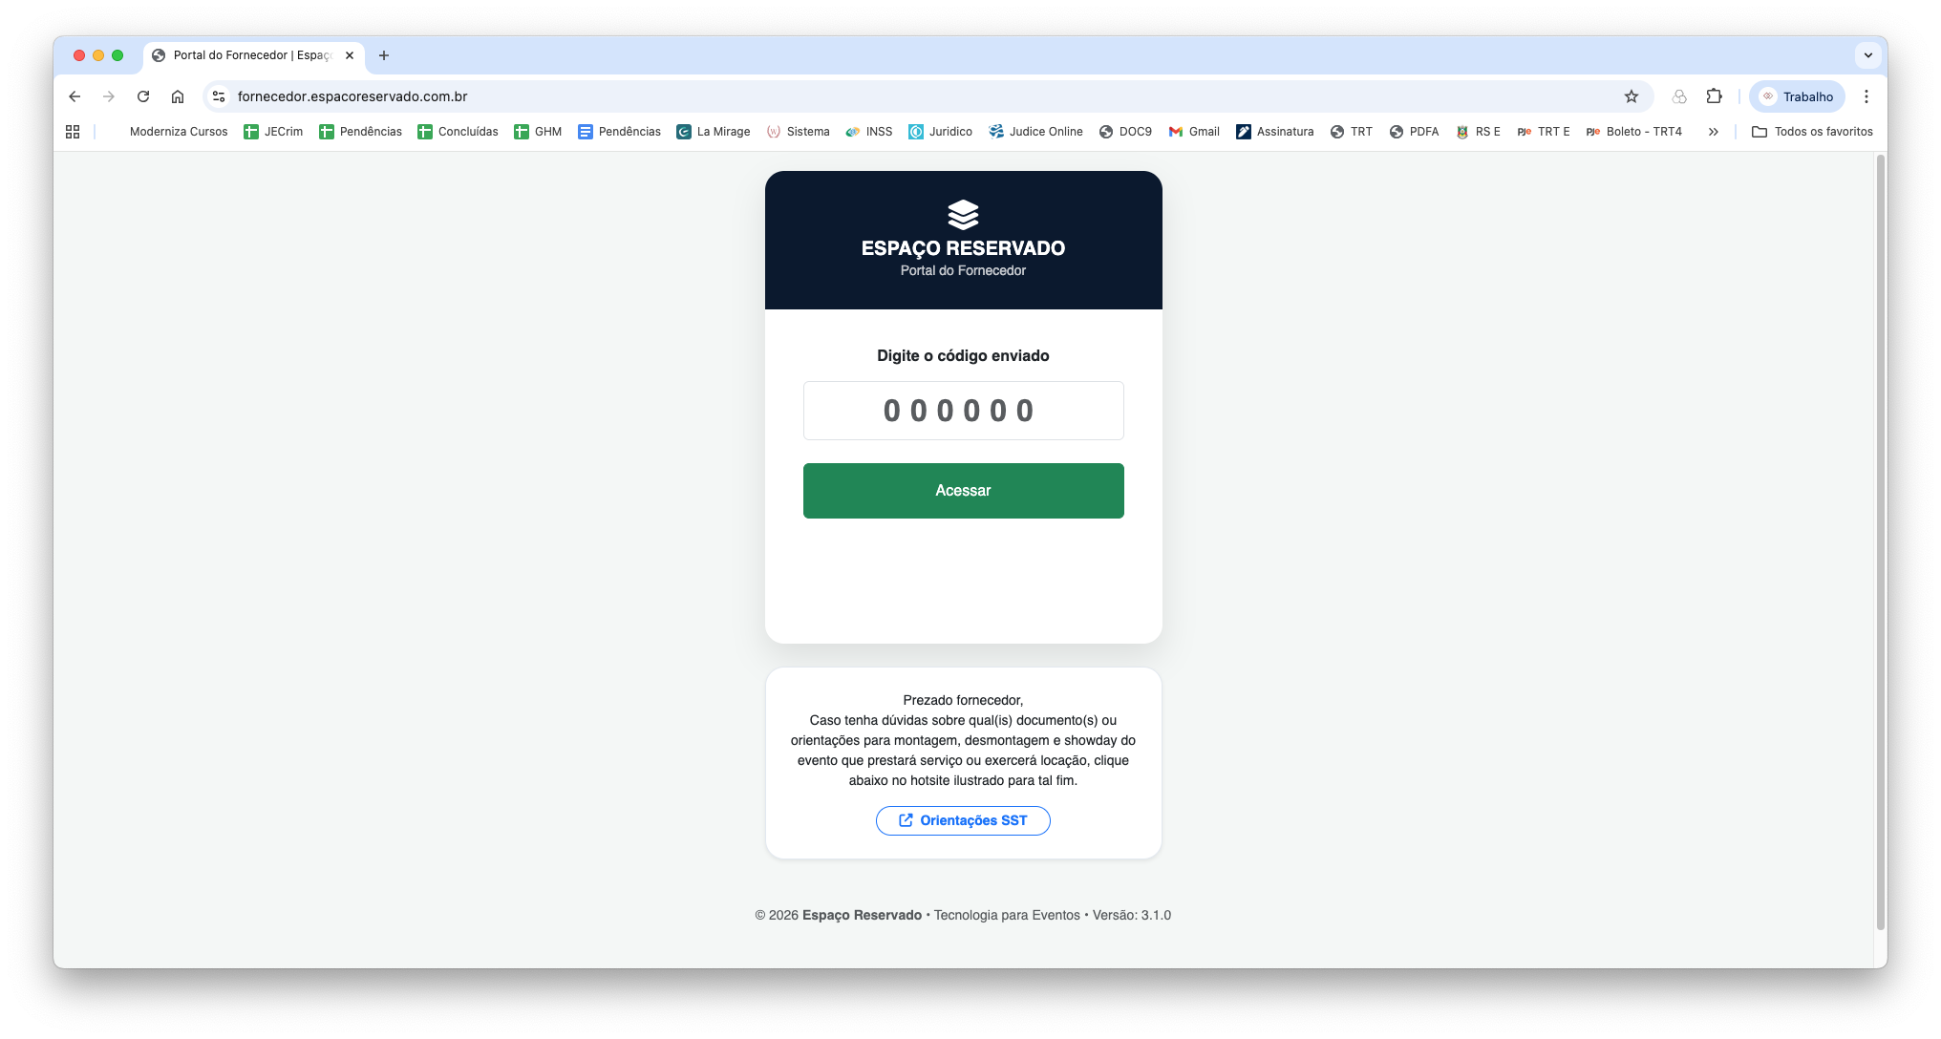The width and height of the screenshot is (1941, 1039).
Task: View site information icon in address bar
Action: pyautogui.click(x=219, y=96)
